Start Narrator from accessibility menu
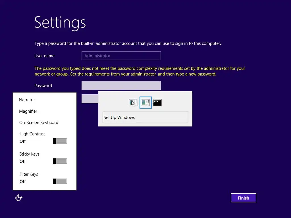Viewport: 291px width, 218px height. click(x=27, y=100)
